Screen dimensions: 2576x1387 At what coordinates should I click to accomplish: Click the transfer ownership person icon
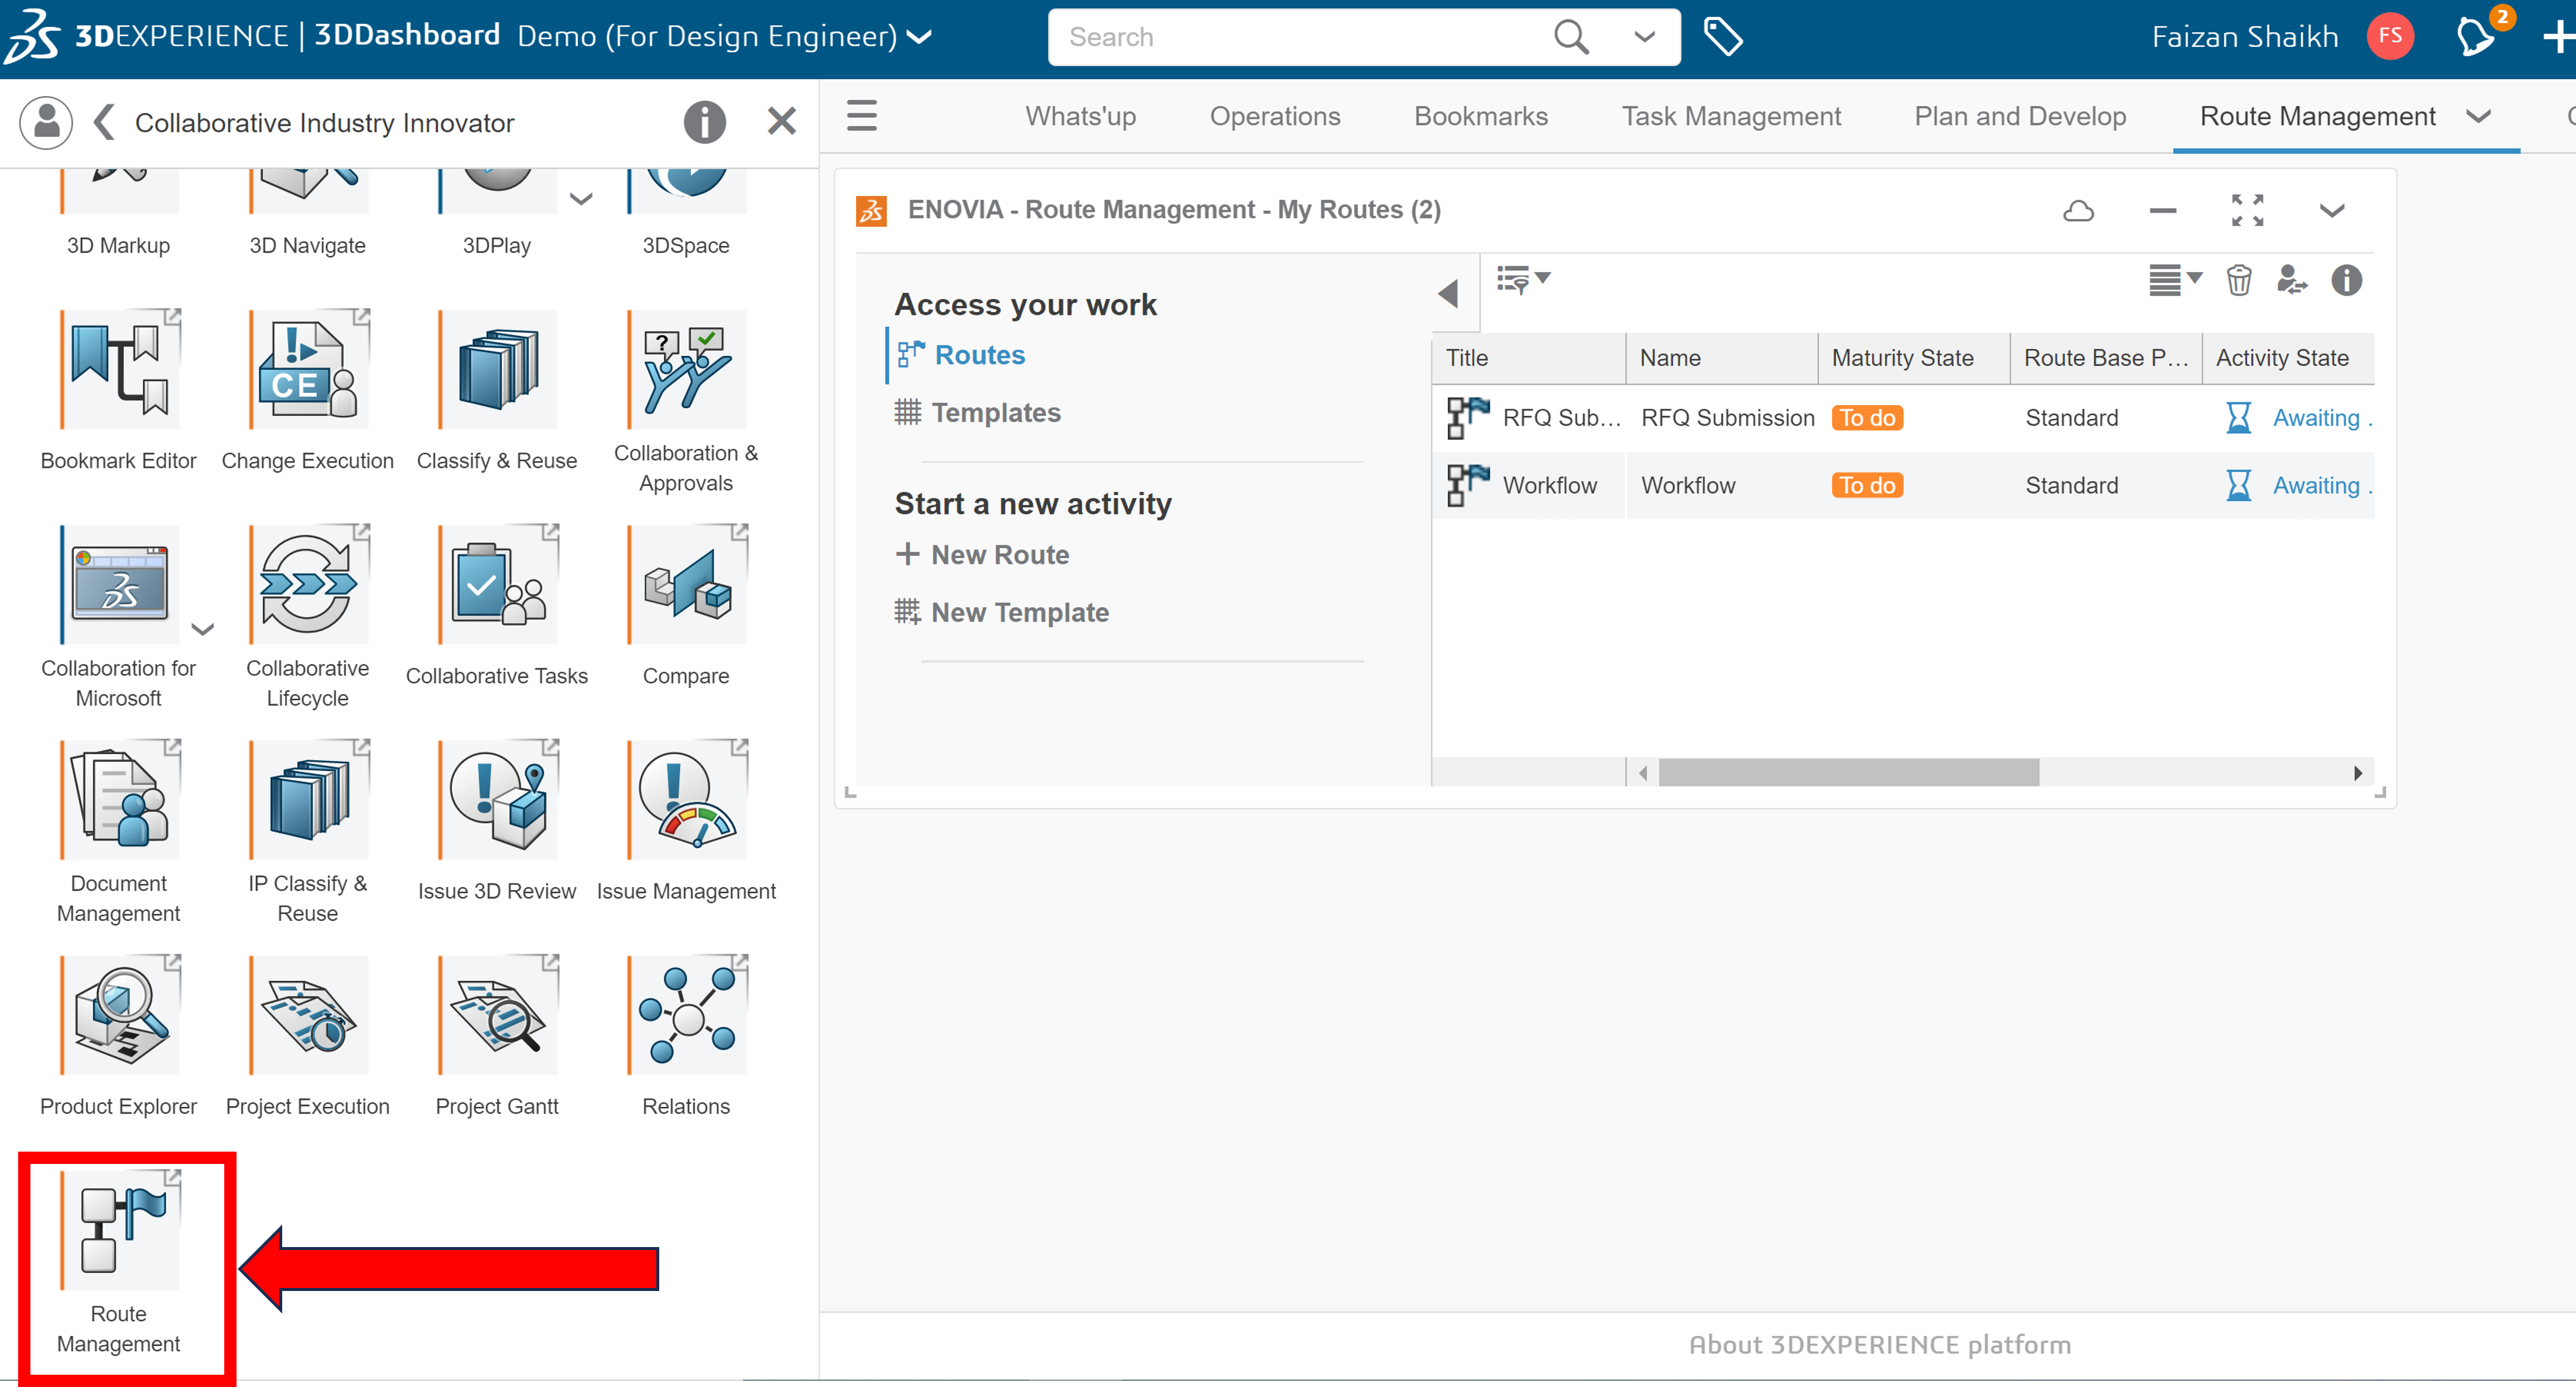click(x=2291, y=280)
